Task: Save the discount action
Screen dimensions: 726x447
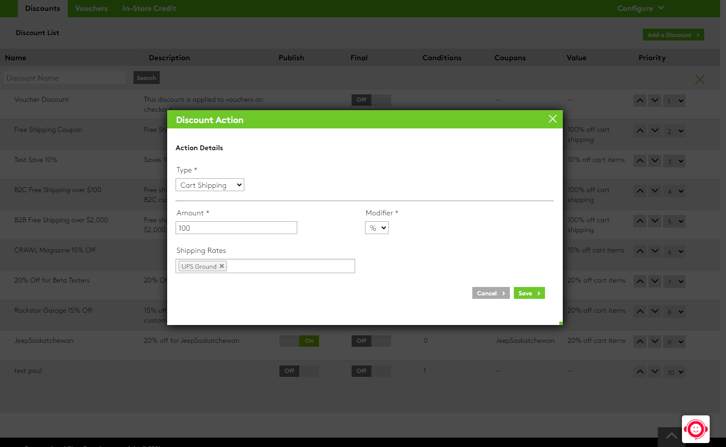Action: click(x=529, y=293)
